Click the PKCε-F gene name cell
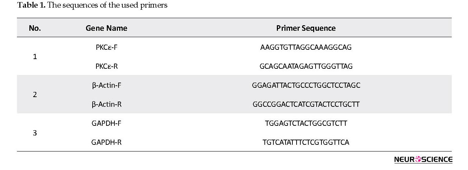Screen dimensions: 468x170 (106, 47)
